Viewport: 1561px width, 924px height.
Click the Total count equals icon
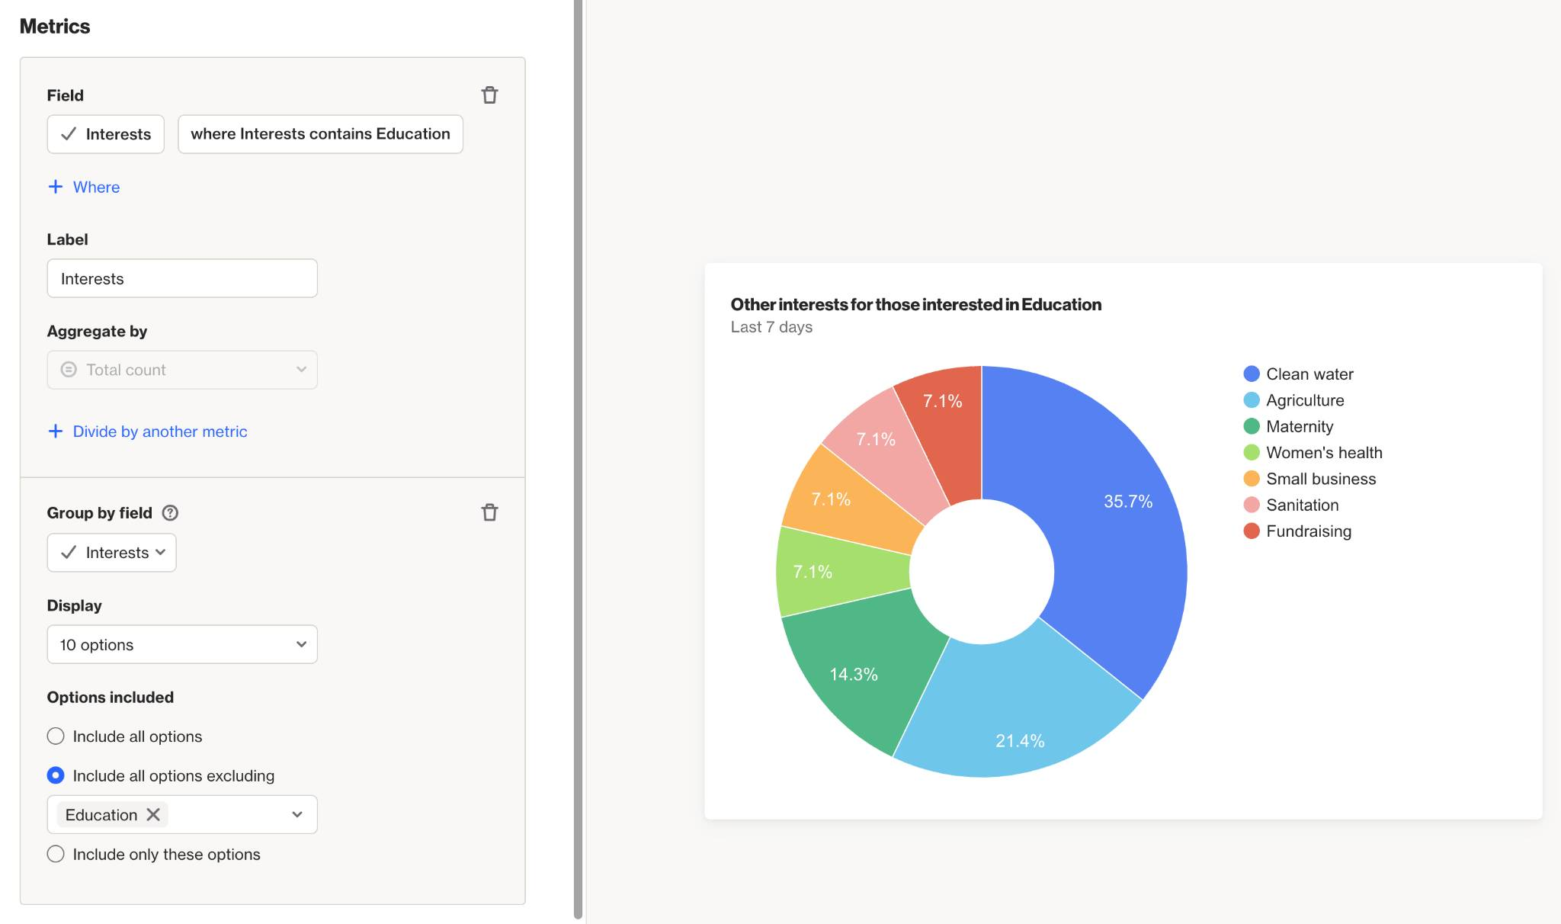(x=69, y=370)
